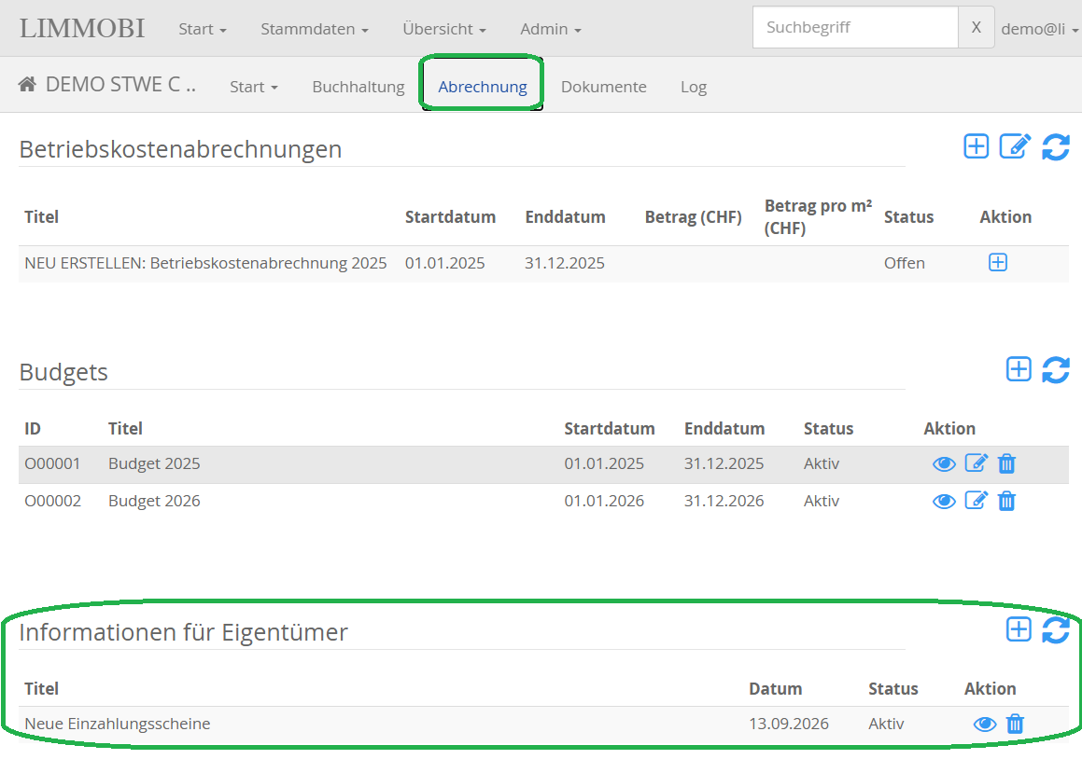Image resolution: width=1082 pixels, height=773 pixels.
Task: Select the Budget 2026 title cell
Action: point(154,501)
